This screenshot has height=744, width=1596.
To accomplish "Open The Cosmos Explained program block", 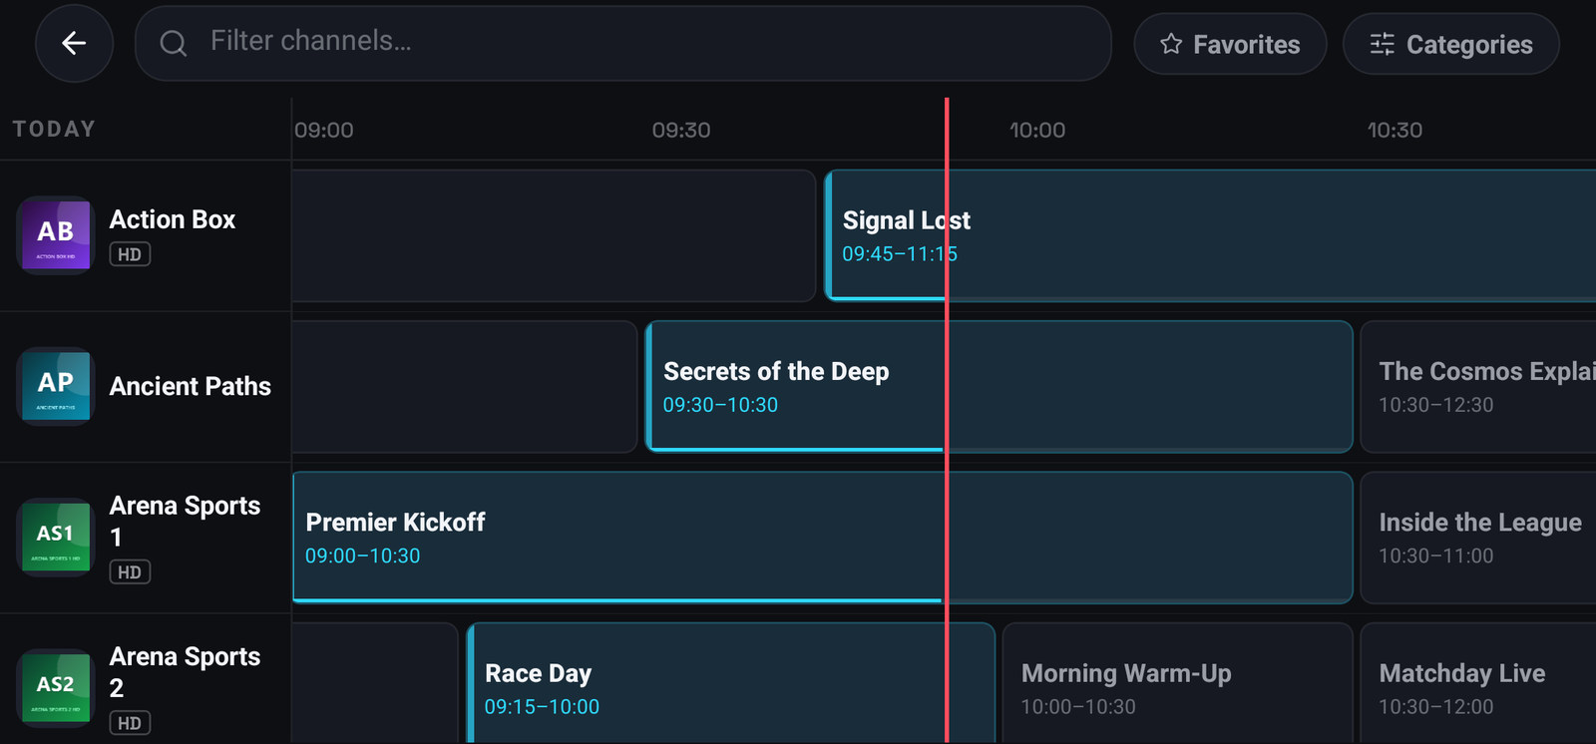I will click(1478, 386).
